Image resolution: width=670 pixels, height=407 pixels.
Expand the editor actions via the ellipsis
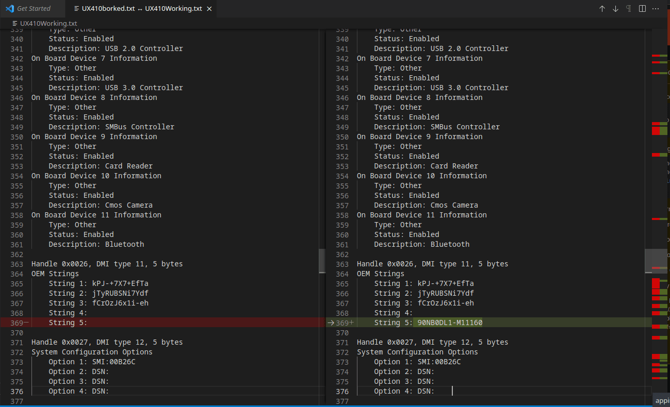click(x=656, y=8)
